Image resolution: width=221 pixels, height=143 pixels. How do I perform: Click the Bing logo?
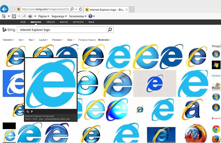9,30
